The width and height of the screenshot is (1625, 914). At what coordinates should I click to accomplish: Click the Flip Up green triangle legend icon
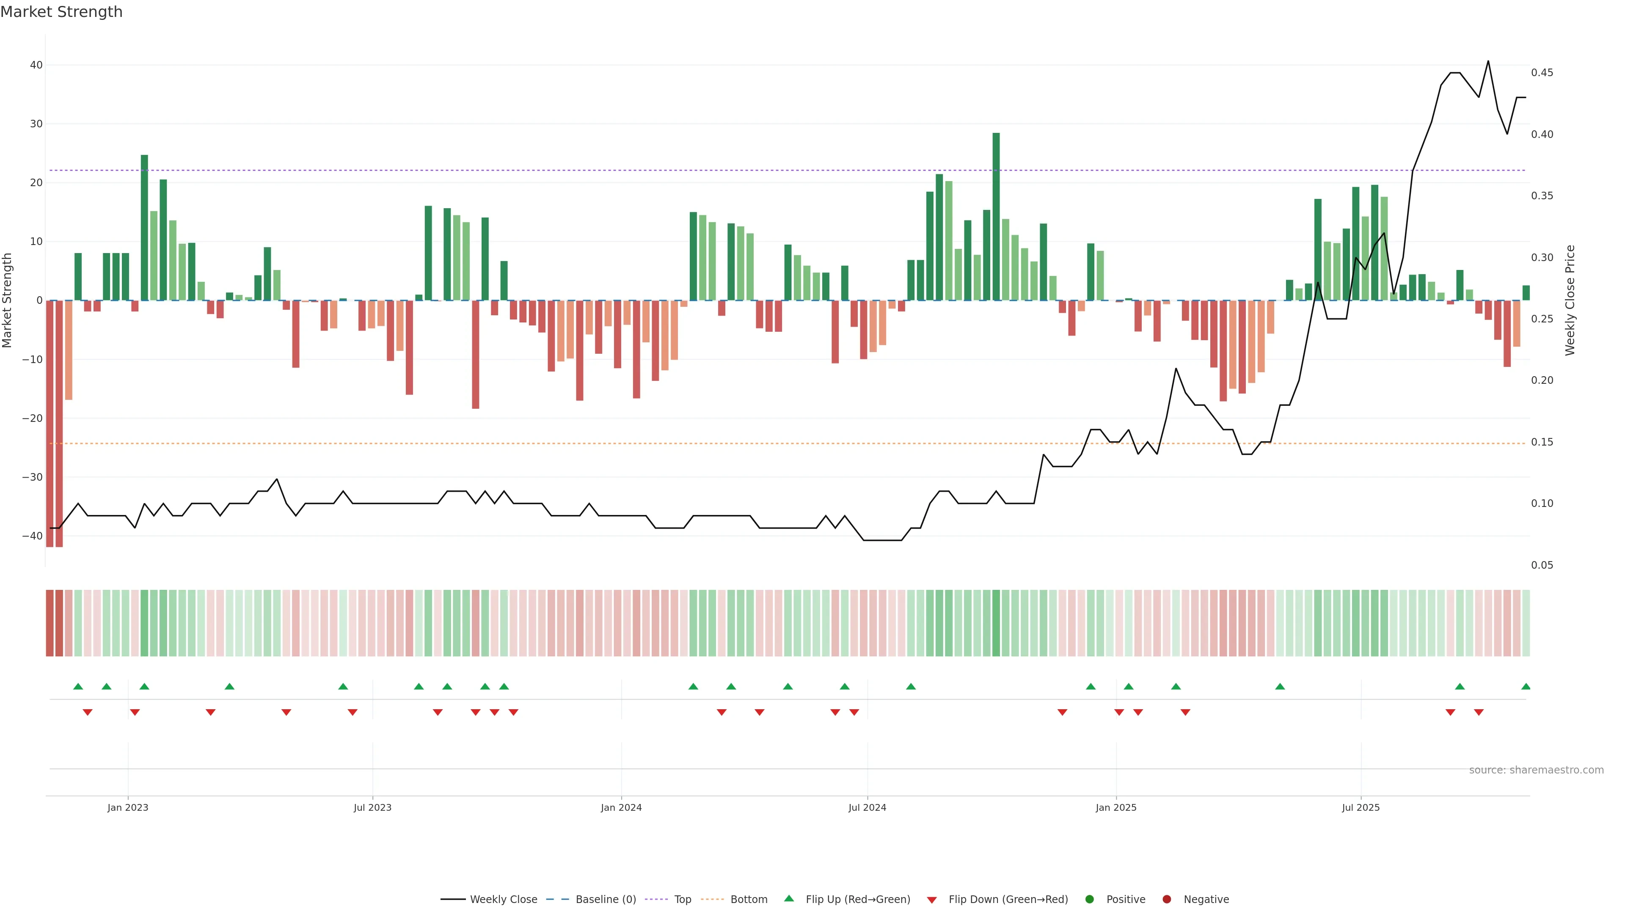788,899
